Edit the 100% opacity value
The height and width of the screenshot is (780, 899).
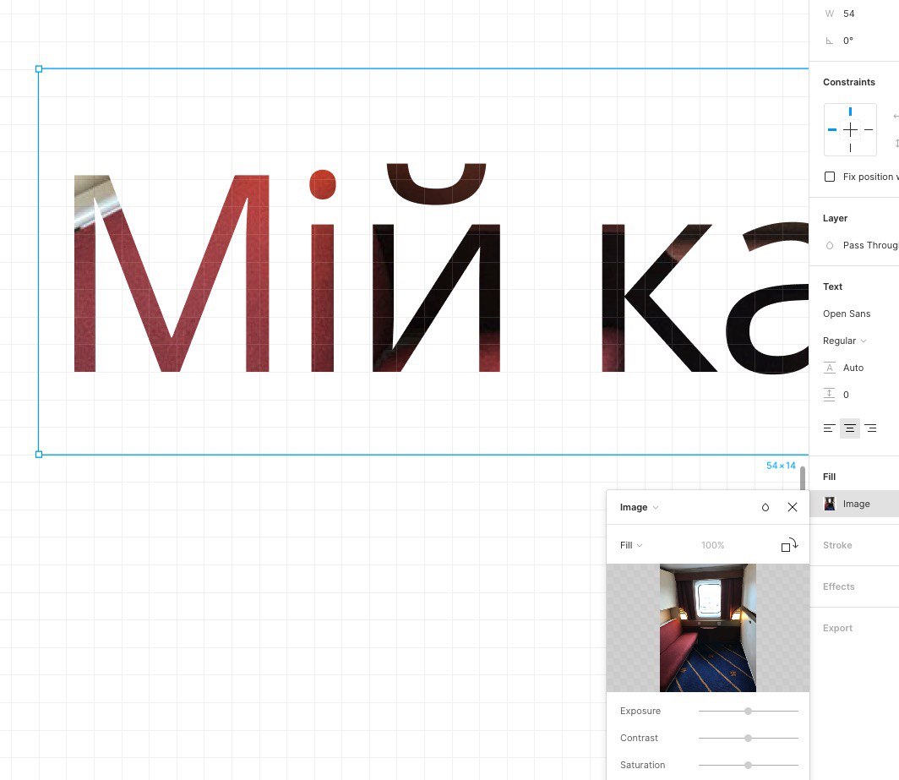point(712,545)
